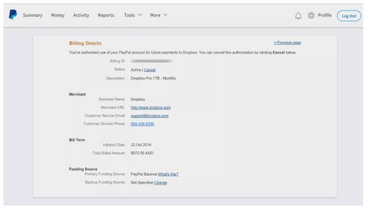This screenshot has height=210, width=369.
Task: Select the $572.59 AUD billed amount
Action: [x=142, y=153]
